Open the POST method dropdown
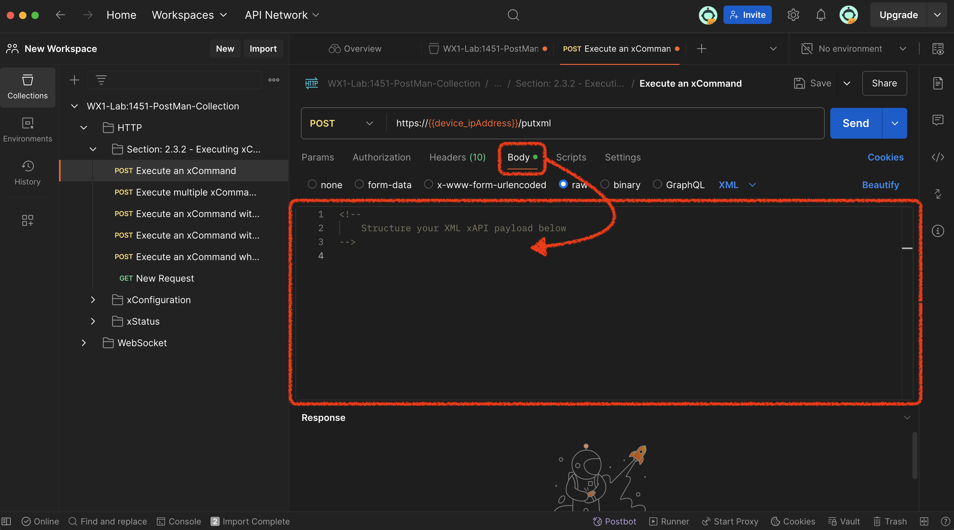The width and height of the screenshot is (954, 530). pos(341,123)
